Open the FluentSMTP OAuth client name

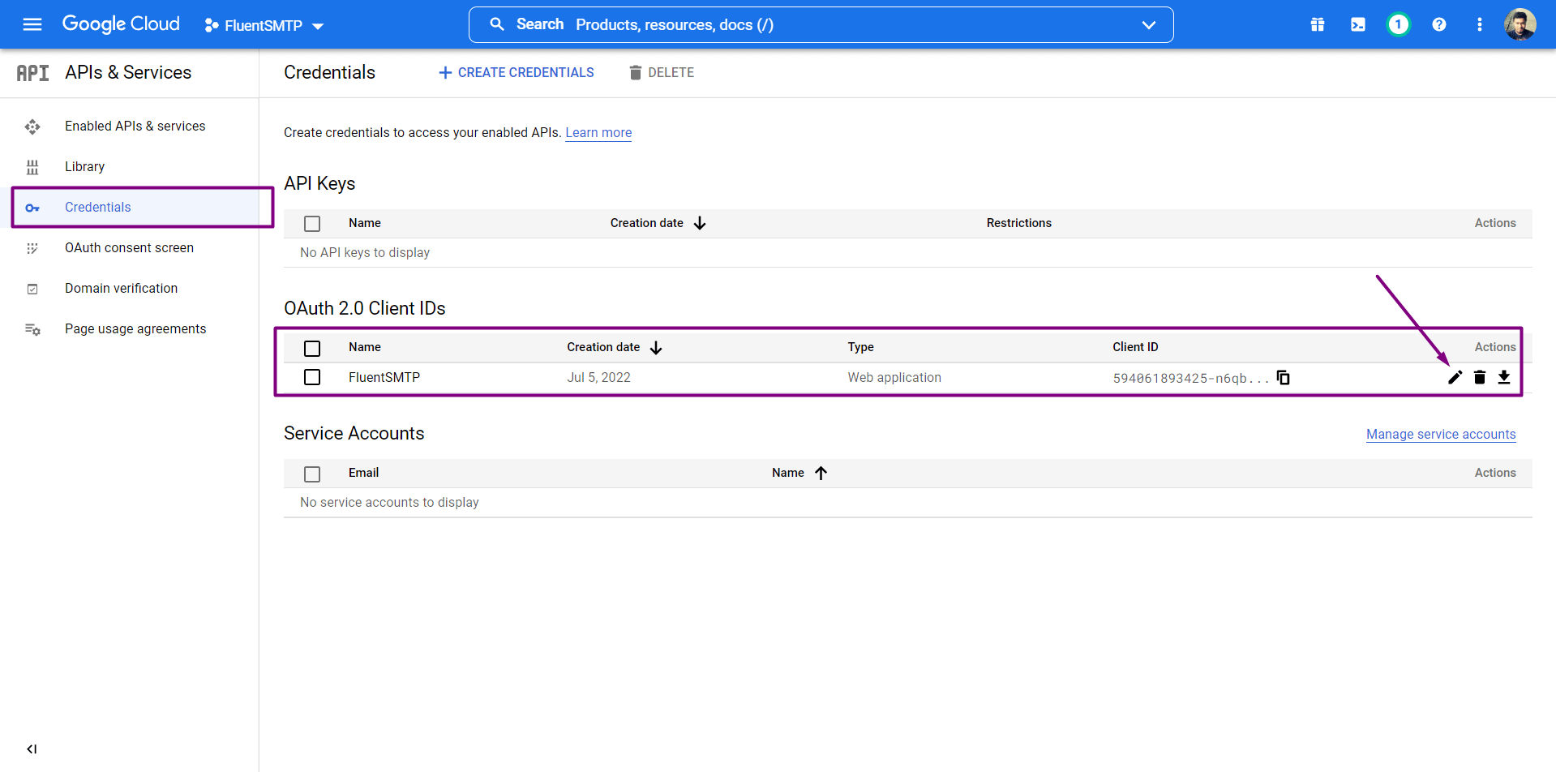point(384,377)
